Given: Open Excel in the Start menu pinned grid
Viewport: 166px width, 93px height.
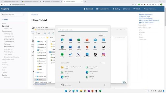Looking at the screenshot, I should pos(79,41).
